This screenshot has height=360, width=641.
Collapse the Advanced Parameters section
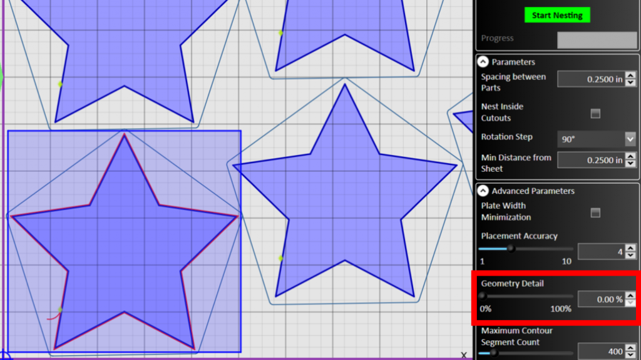pos(483,191)
